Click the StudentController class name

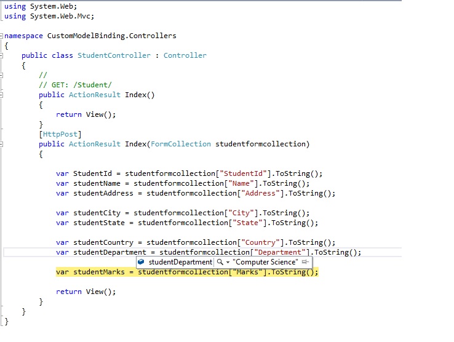tap(114, 55)
